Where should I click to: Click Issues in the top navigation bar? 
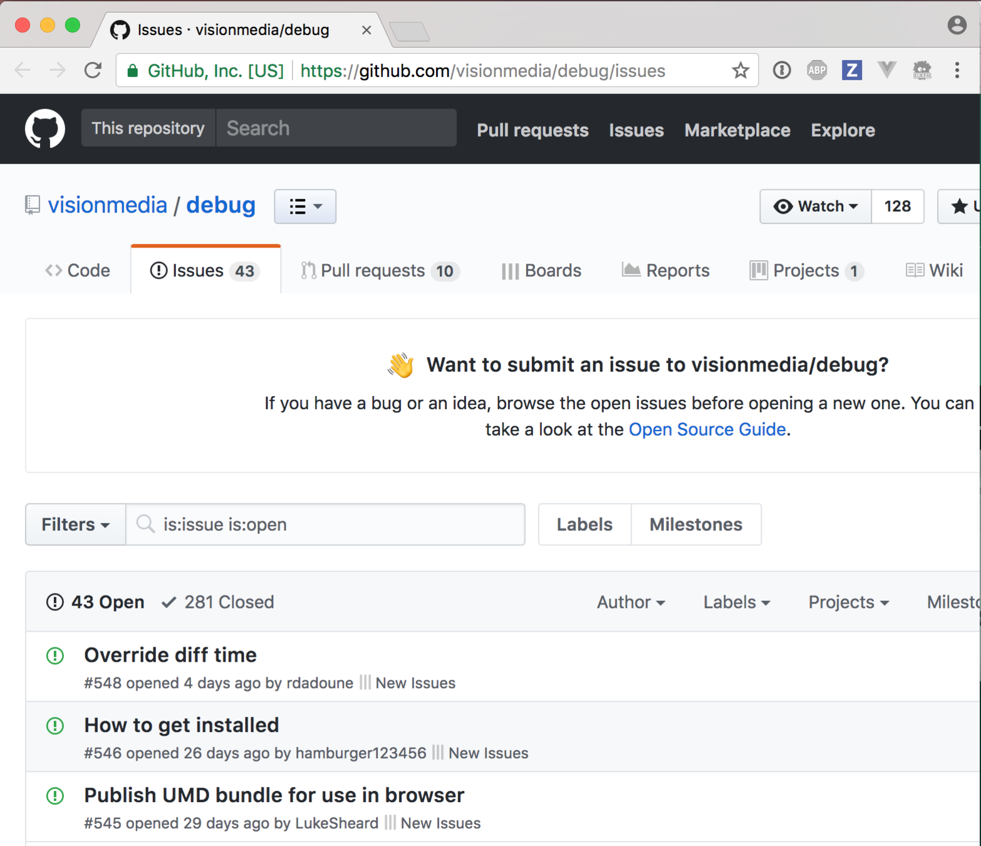[x=636, y=130]
